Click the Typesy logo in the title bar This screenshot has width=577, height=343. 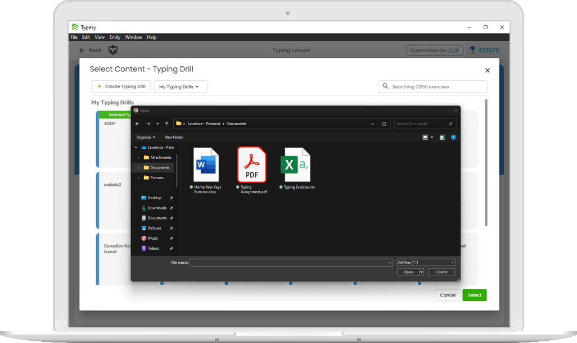pyautogui.click(x=75, y=27)
